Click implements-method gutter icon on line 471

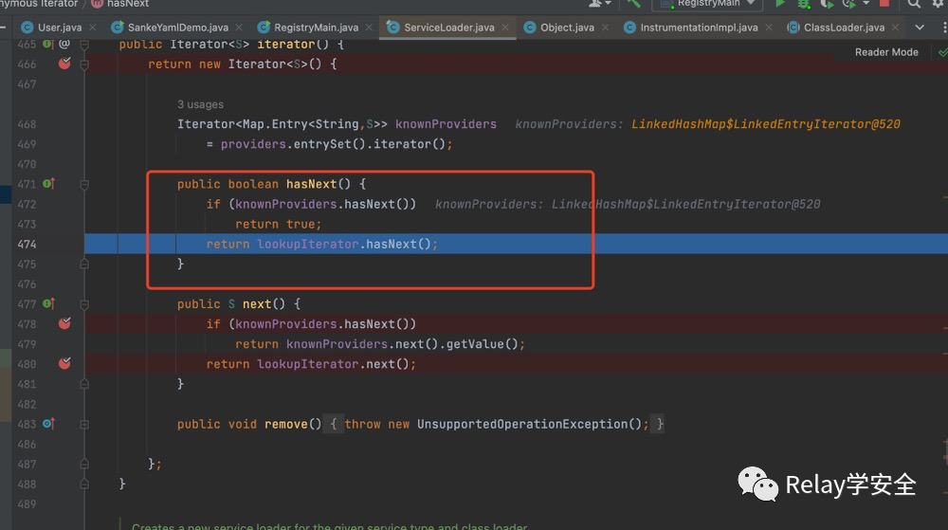[x=47, y=184]
